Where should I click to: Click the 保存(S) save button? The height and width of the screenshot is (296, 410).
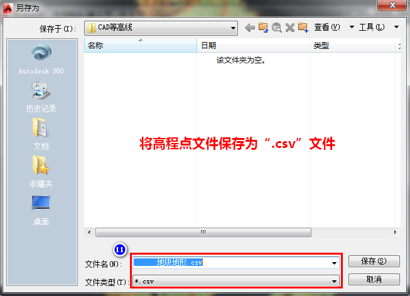pos(374,261)
